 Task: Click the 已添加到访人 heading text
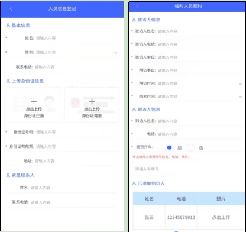(x=151, y=183)
